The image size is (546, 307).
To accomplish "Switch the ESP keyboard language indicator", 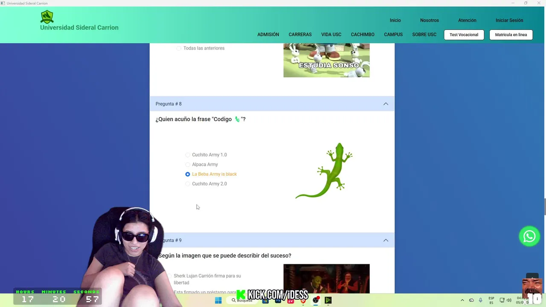I will click(x=491, y=300).
